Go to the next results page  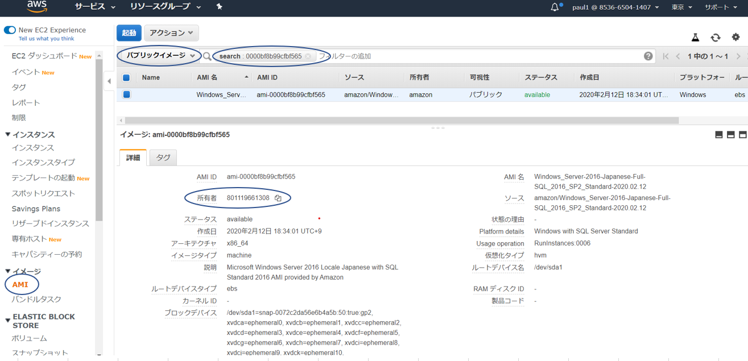[x=738, y=56]
